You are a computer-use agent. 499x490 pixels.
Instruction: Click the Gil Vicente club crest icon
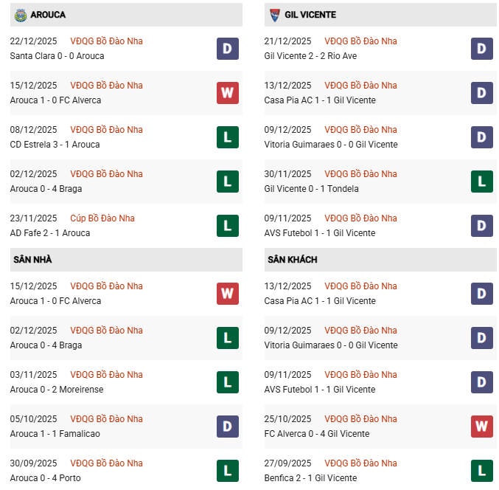[x=273, y=14]
